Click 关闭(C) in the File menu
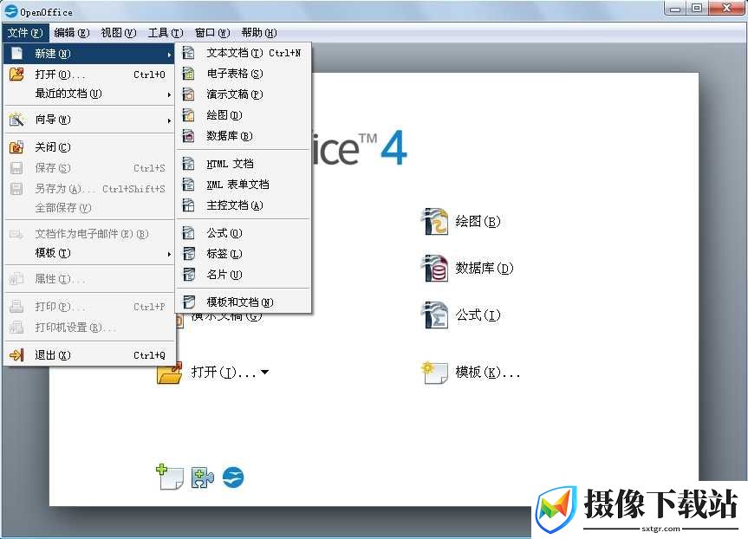The image size is (748, 539). point(89,147)
